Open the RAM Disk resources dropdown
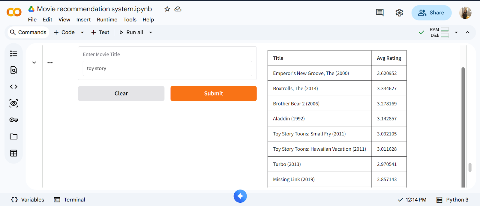 [456, 32]
